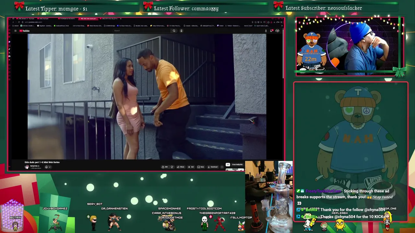415x233 pixels.
Task: Click the Save button under the video
Action: 201,167
